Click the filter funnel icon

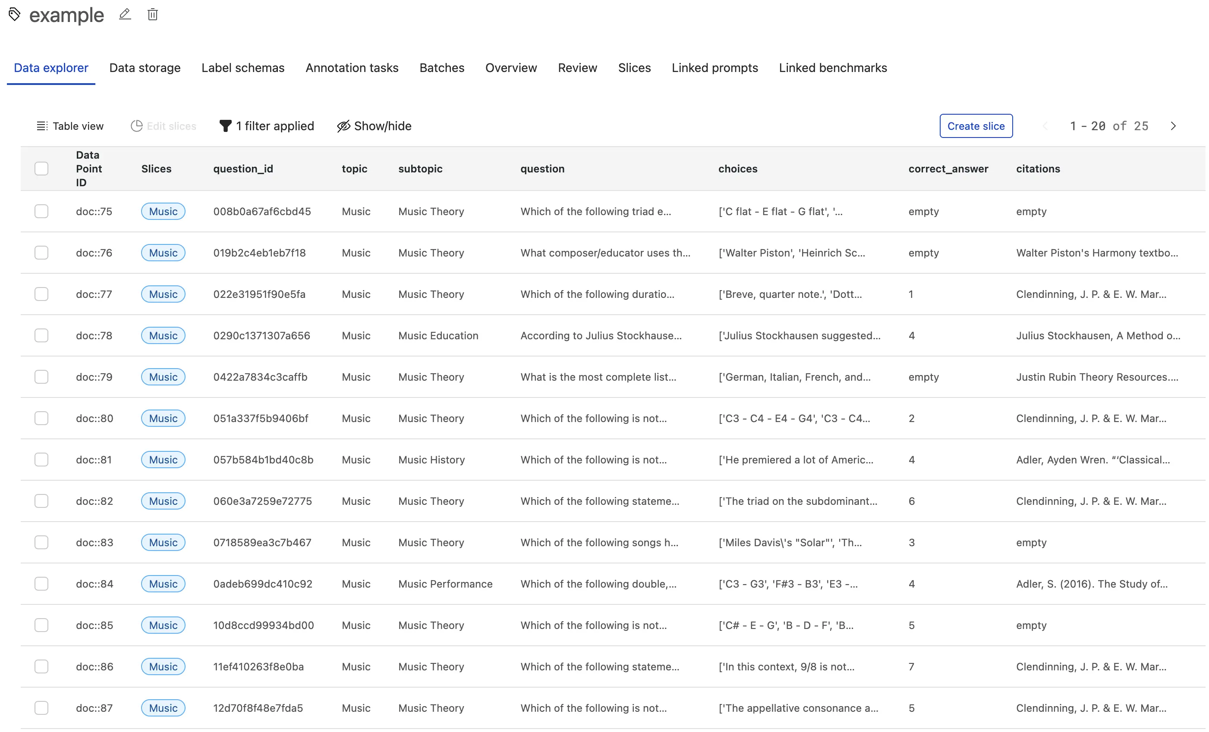tap(225, 125)
